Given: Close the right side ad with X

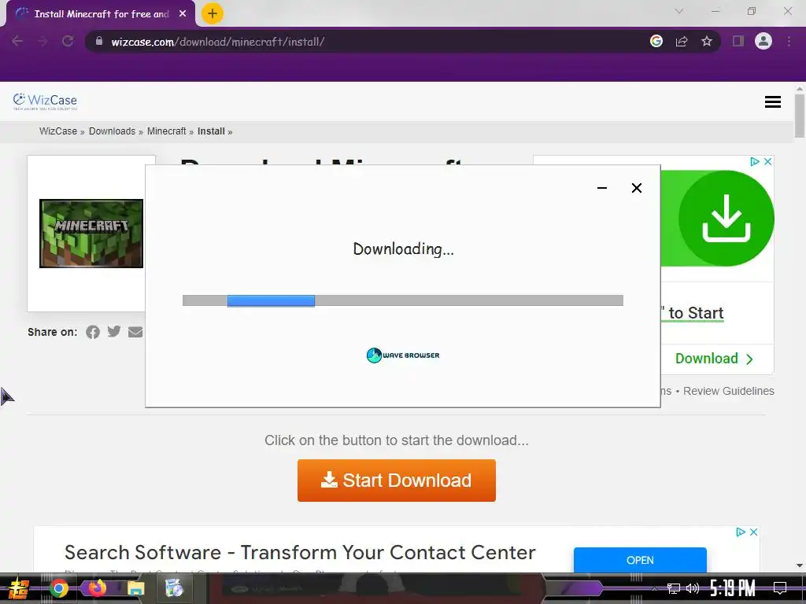Looking at the screenshot, I should tap(768, 162).
